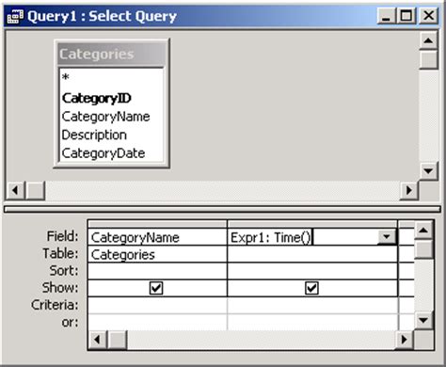Click the left arrow of table pane scrollbar
This screenshot has width=446, height=367.
(x=15, y=190)
